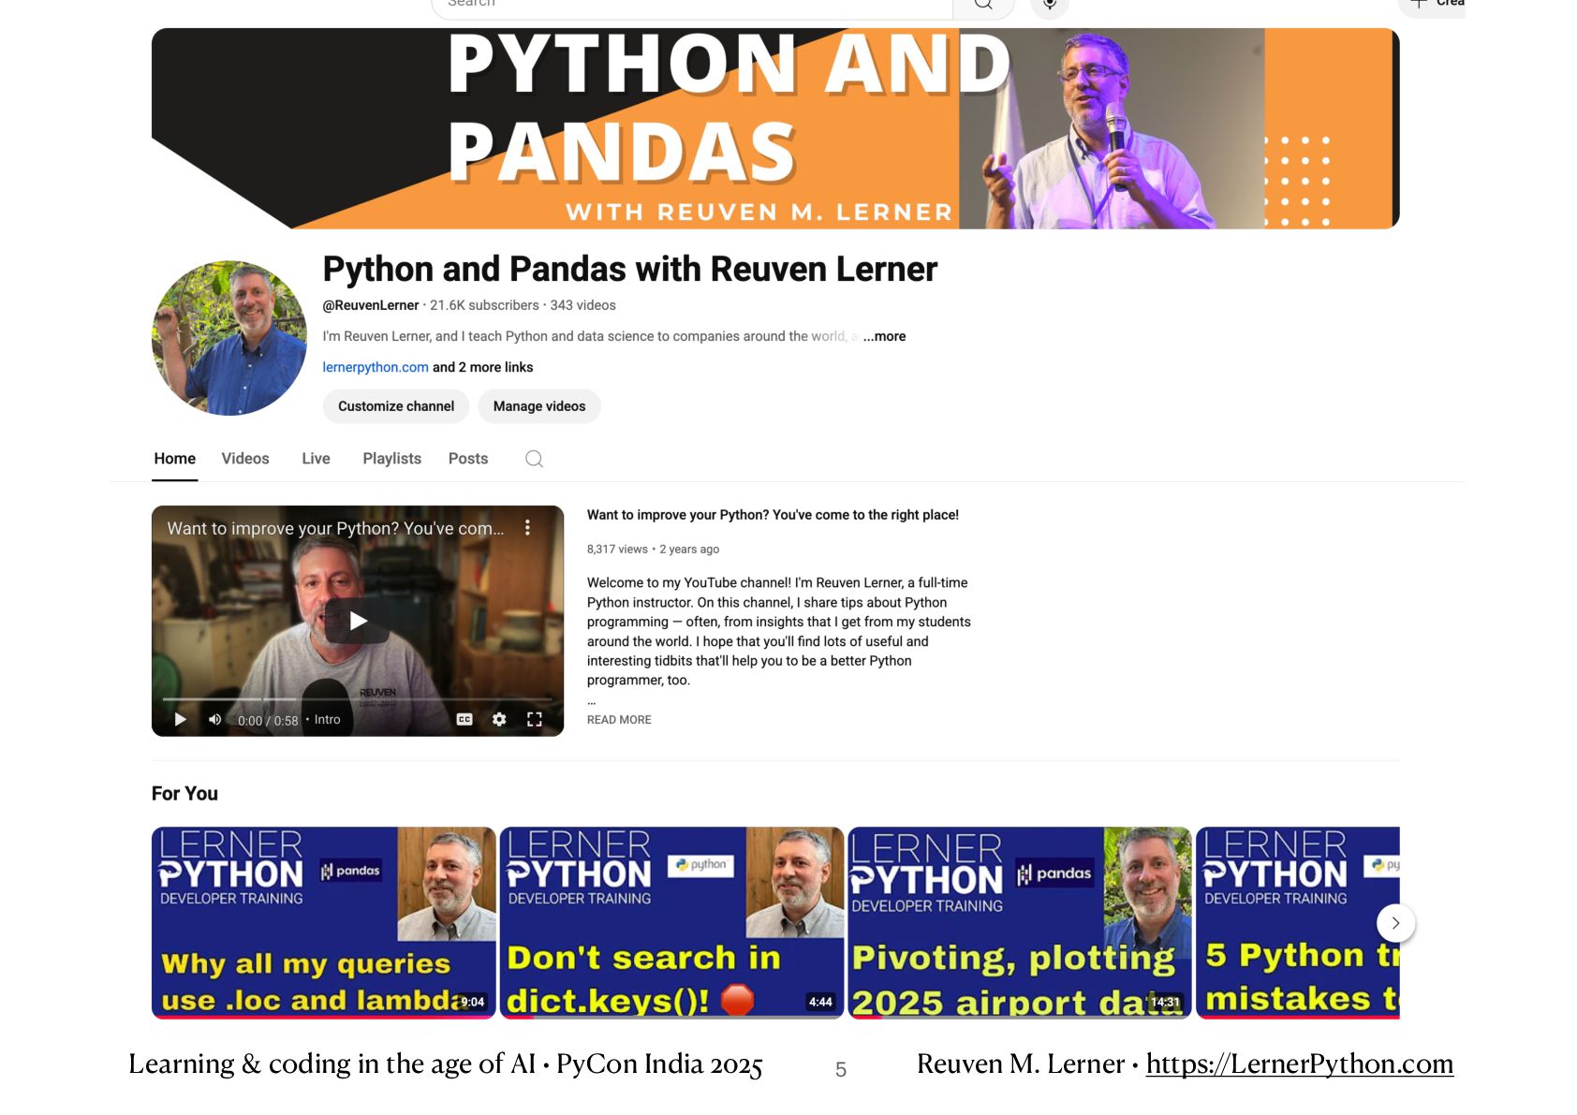Click the small play icon in player controls

pyautogui.click(x=181, y=720)
